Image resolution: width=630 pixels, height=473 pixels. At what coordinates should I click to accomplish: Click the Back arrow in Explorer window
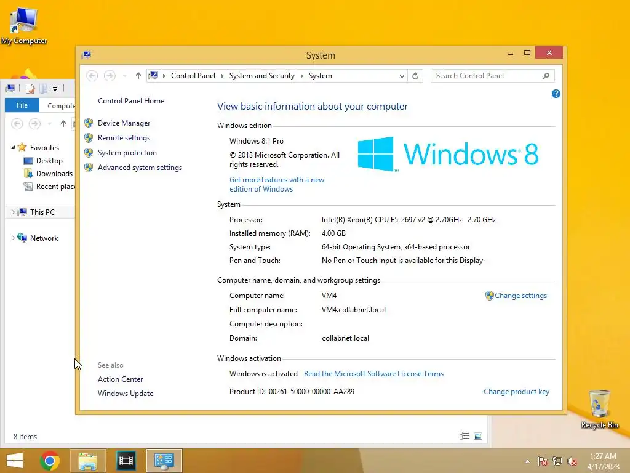tap(17, 124)
